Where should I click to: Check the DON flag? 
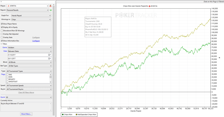click(x=7, y=77)
